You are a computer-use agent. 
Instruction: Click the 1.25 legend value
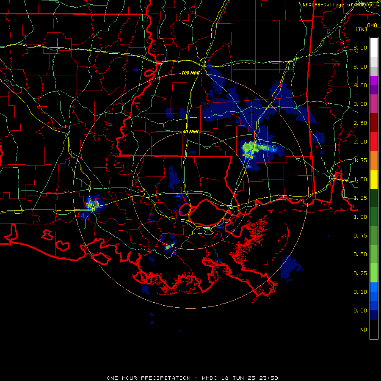(360, 198)
